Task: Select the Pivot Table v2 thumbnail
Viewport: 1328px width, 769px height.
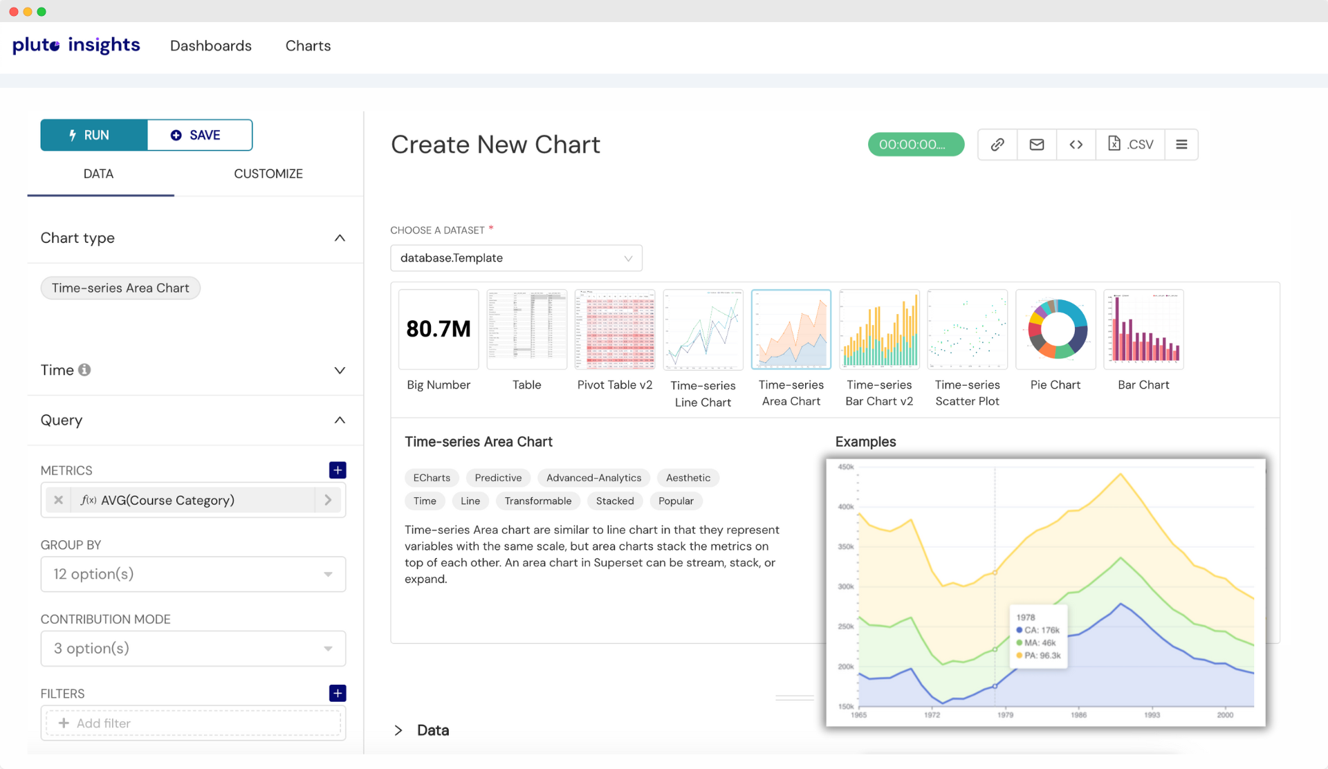Action: coord(615,329)
